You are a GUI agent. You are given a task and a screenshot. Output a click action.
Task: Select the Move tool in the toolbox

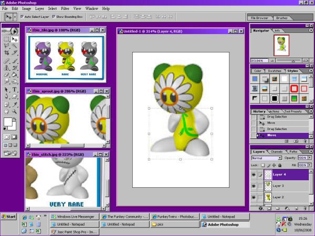[14, 39]
